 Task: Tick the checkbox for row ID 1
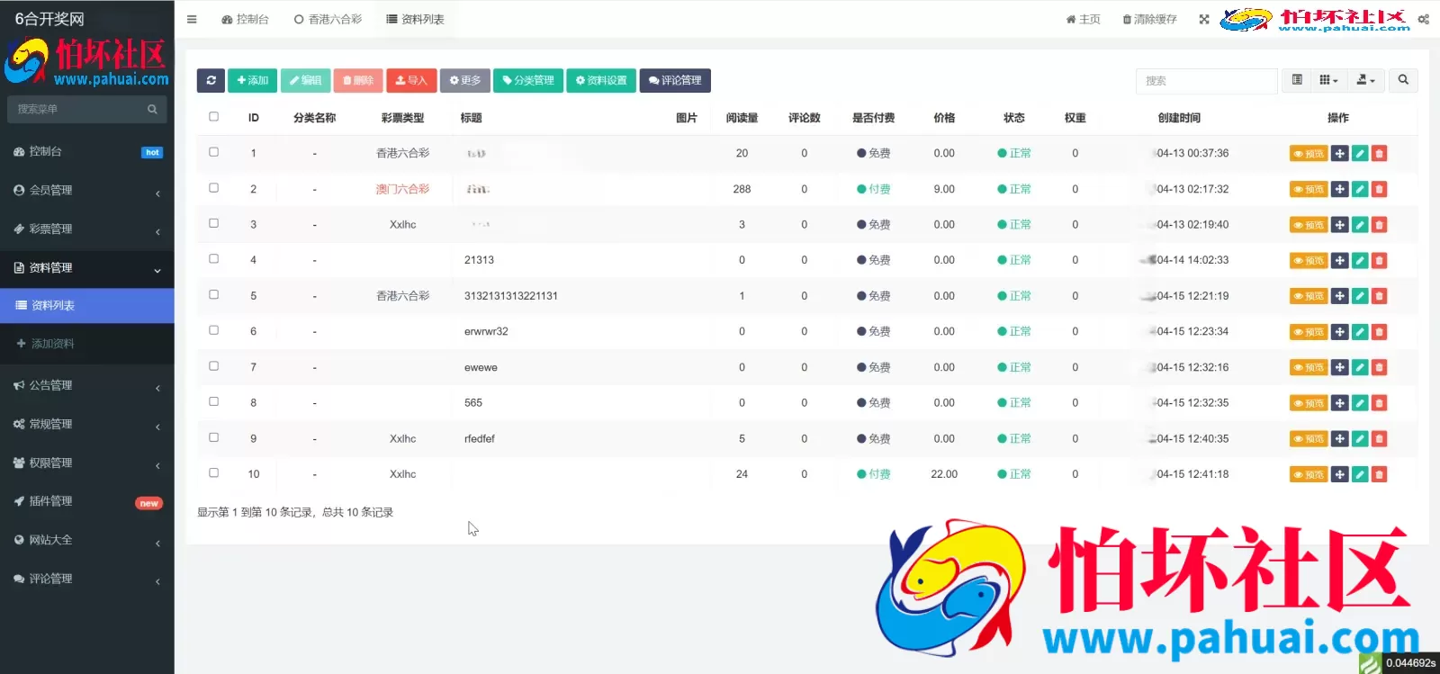coord(213,152)
